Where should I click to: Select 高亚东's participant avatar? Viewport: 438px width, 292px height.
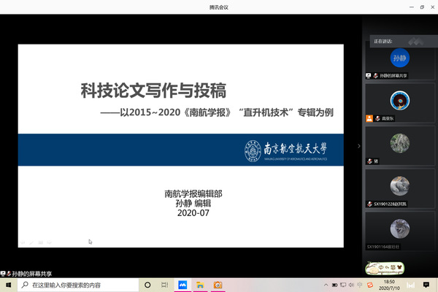click(x=399, y=99)
